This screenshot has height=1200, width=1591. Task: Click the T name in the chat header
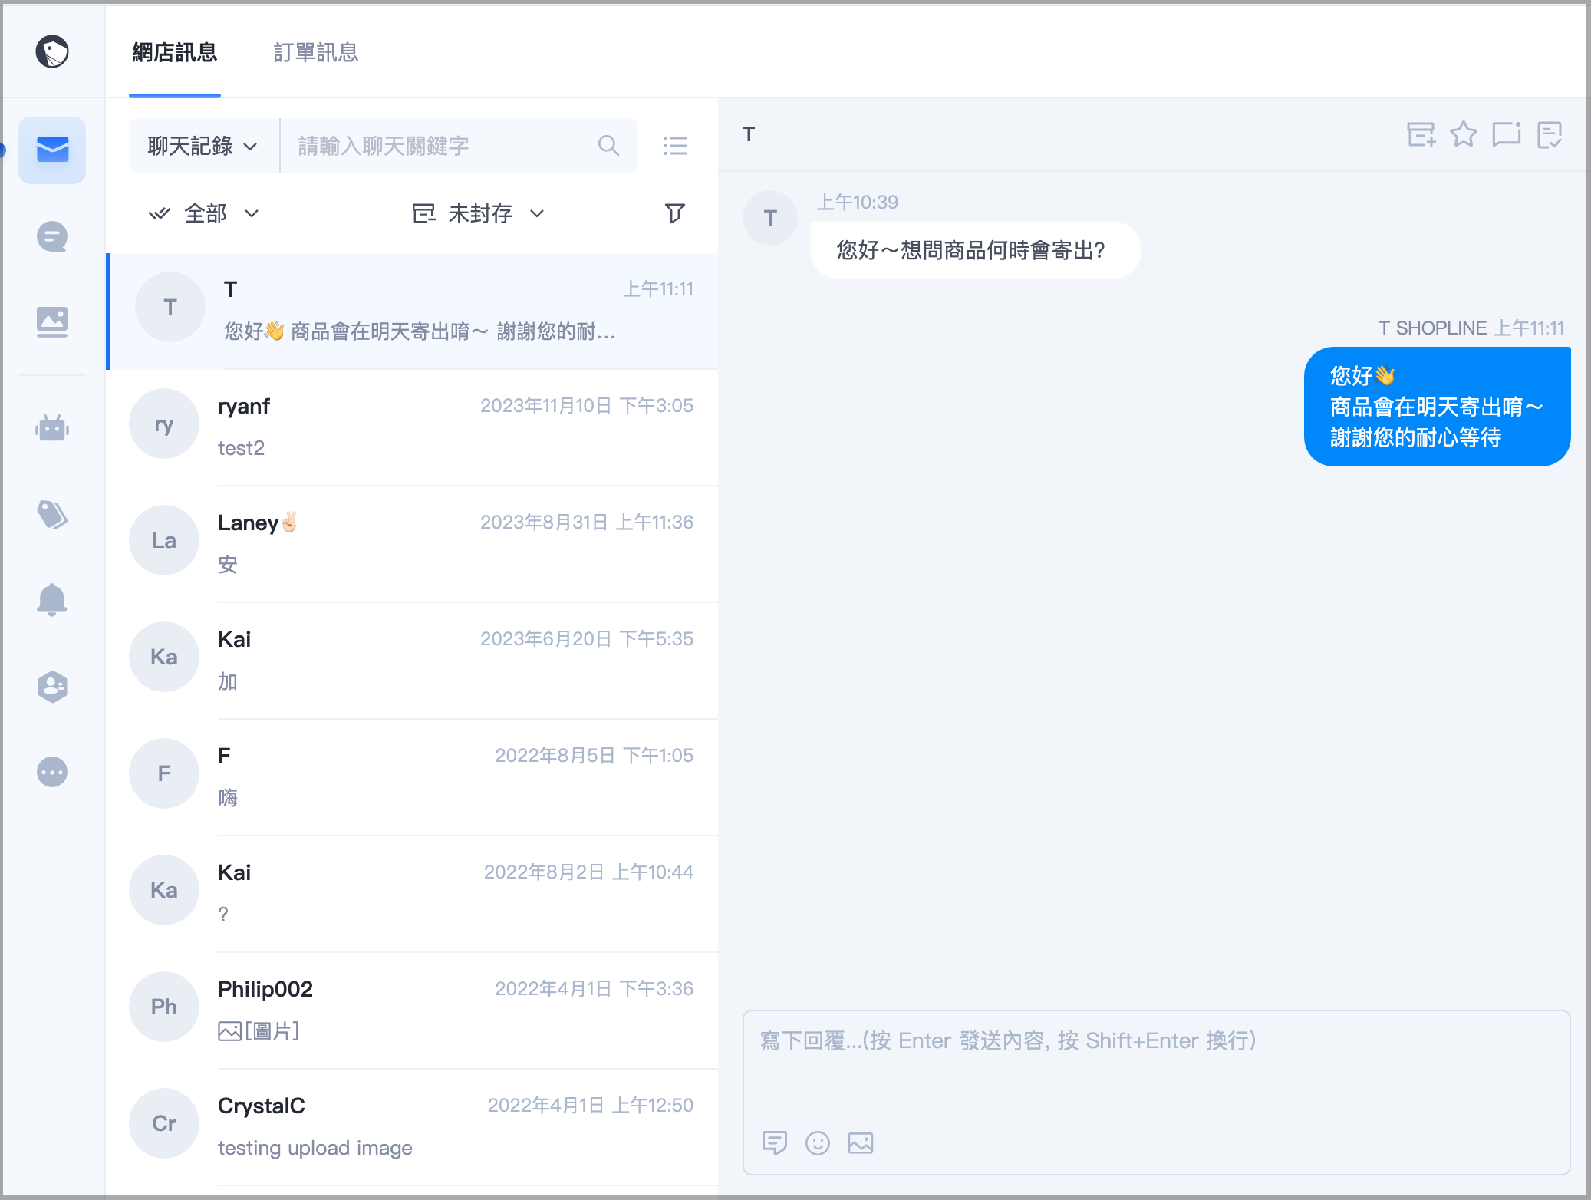tap(749, 134)
